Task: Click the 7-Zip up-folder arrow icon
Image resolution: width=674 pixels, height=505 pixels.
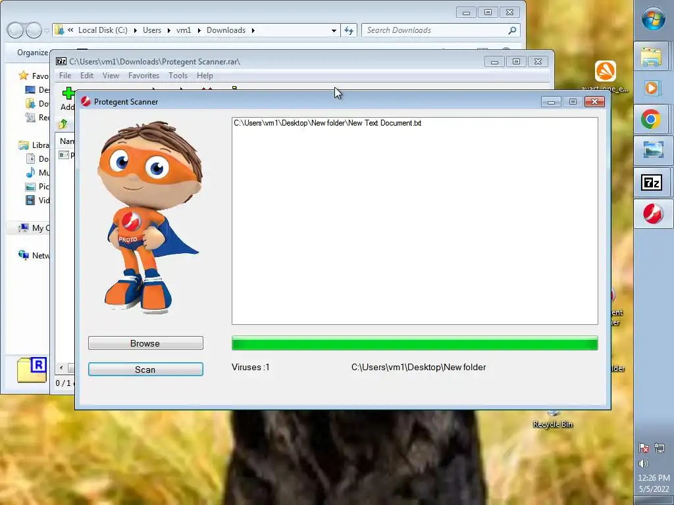Action: click(63, 124)
